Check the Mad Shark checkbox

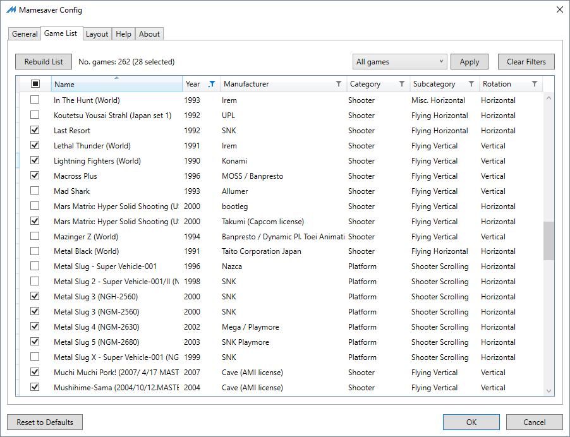35,191
